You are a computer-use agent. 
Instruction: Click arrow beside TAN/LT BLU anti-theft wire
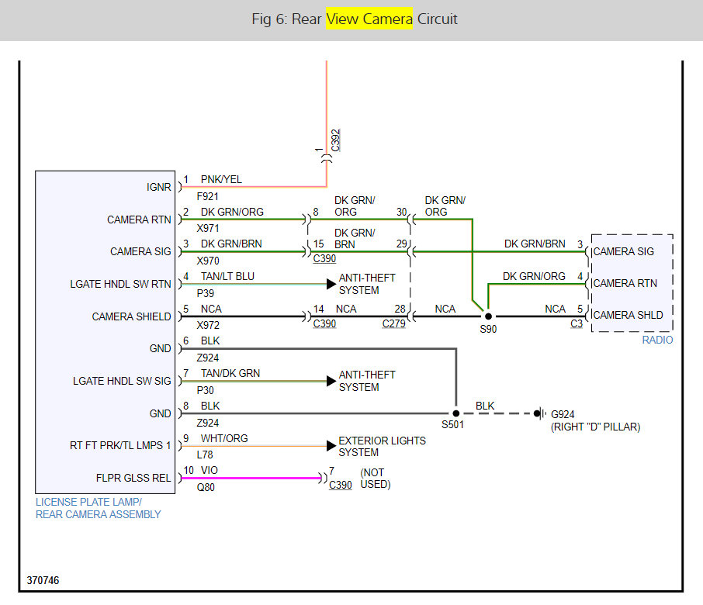coord(331,284)
